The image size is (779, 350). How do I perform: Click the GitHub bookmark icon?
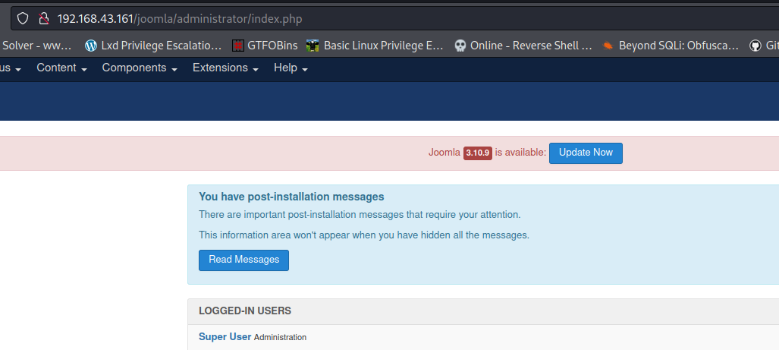(x=755, y=46)
